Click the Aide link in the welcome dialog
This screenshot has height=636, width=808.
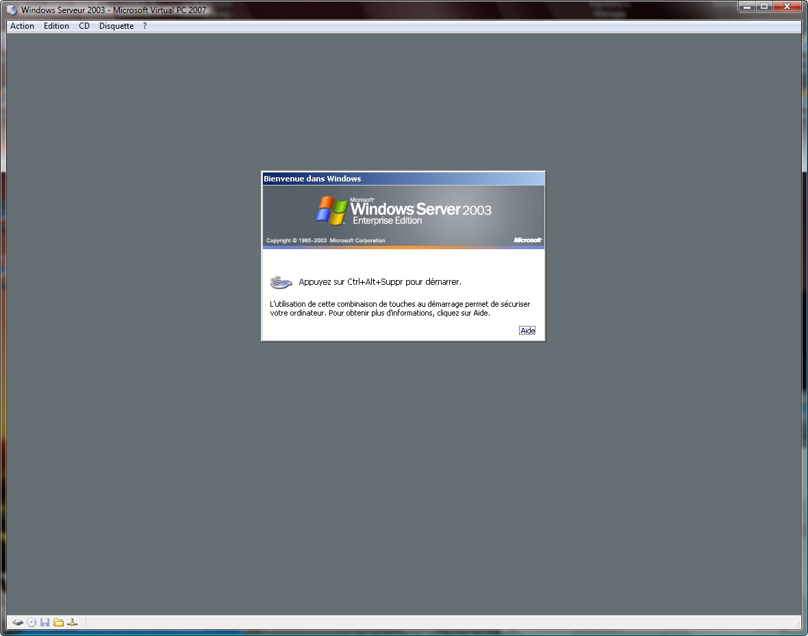tap(527, 331)
